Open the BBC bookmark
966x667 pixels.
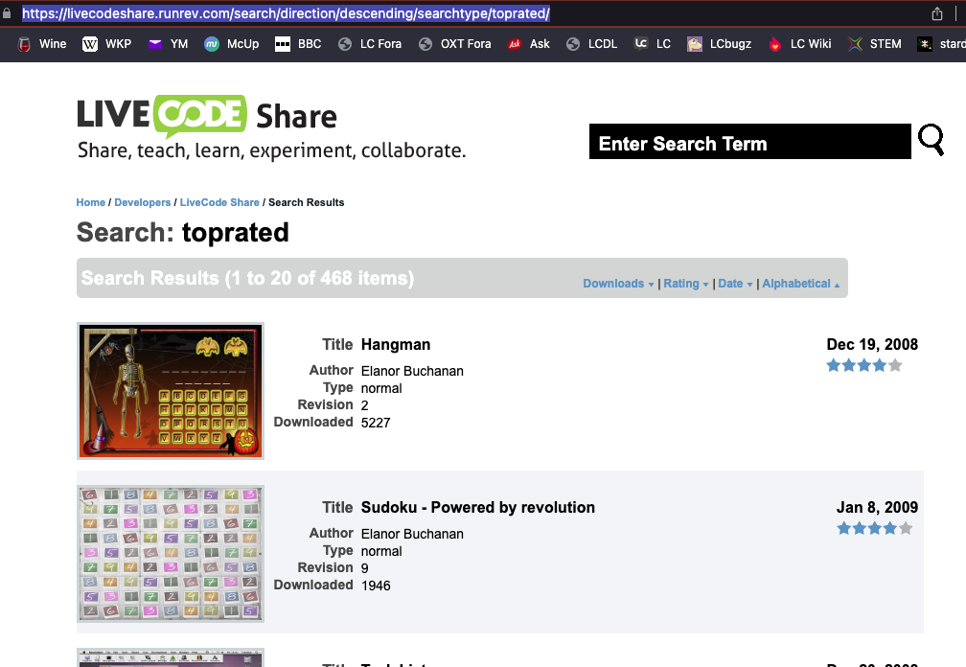coord(298,44)
